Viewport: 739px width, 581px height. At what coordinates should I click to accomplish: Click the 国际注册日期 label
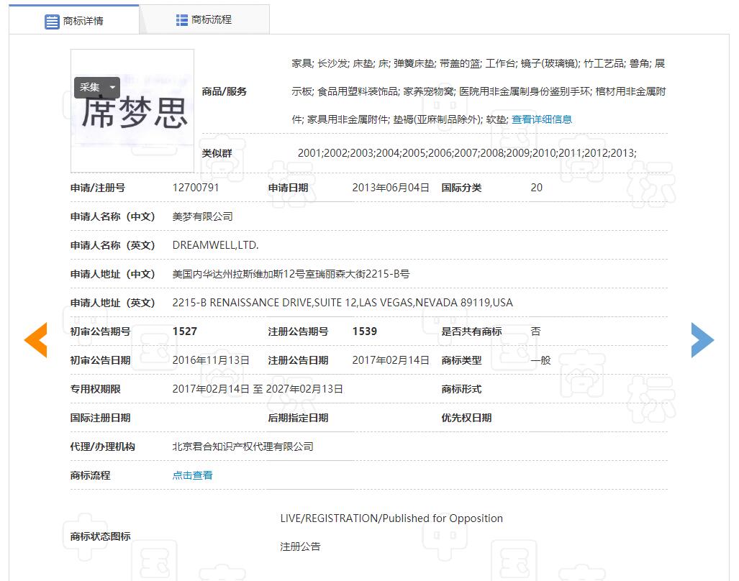coord(100,418)
